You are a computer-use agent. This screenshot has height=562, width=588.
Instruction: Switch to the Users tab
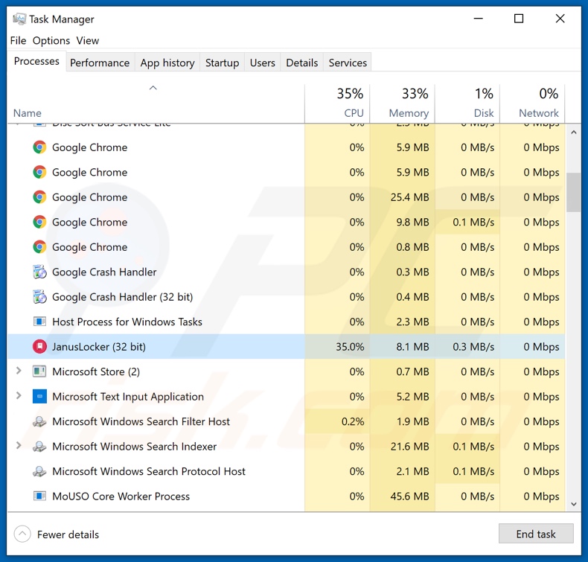pyautogui.click(x=263, y=63)
